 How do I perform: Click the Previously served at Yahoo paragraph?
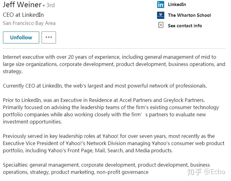113,143
